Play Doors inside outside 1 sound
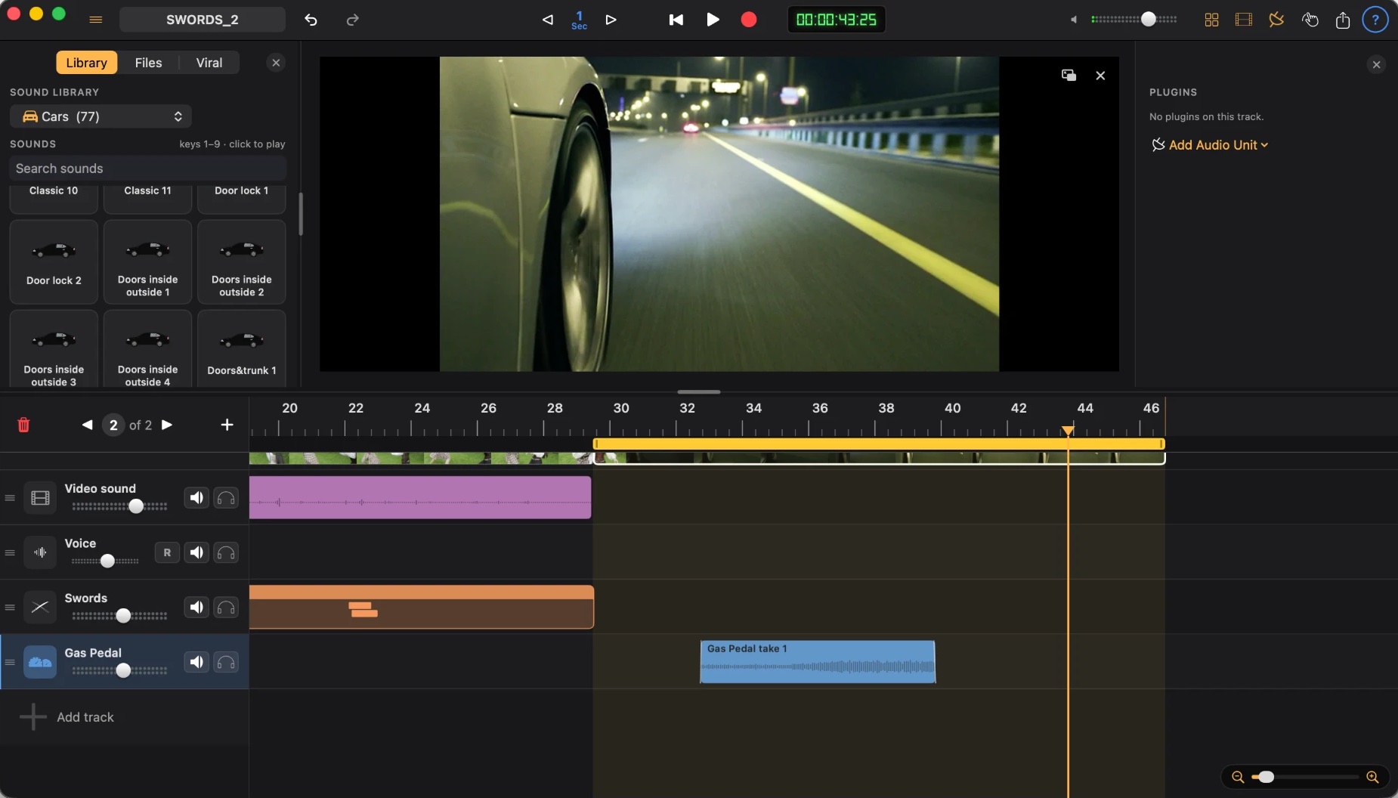The height and width of the screenshot is (798, 1398). click(147, 262)
